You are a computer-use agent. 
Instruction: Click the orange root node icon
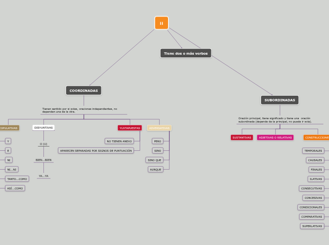161,23
